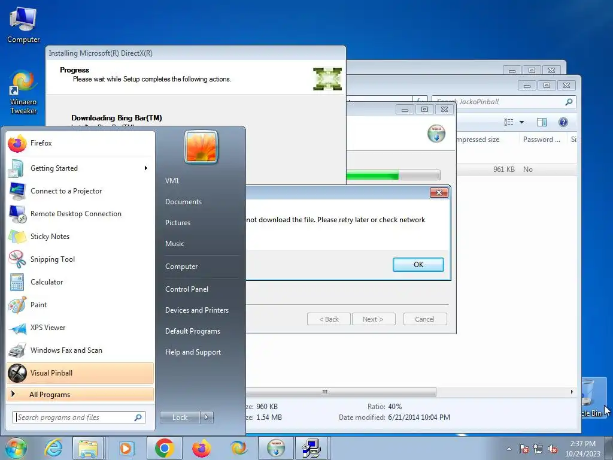Click the Search programs and files box
The image size is (613, 460).
coord(78,417)
